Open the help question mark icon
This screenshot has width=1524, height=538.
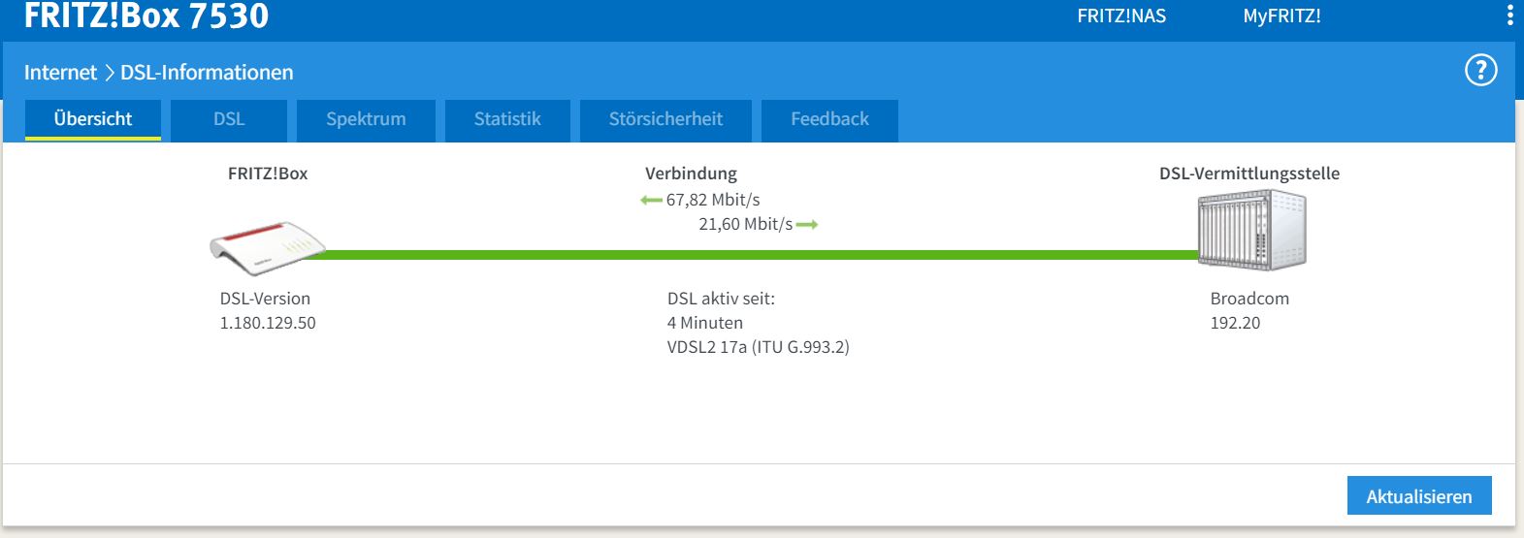[1480, 70]
